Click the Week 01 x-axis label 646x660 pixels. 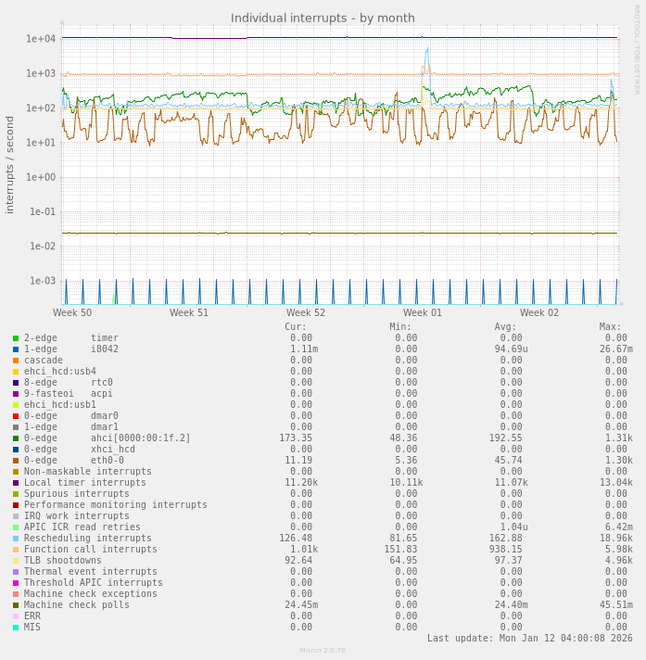click(423, 313)
